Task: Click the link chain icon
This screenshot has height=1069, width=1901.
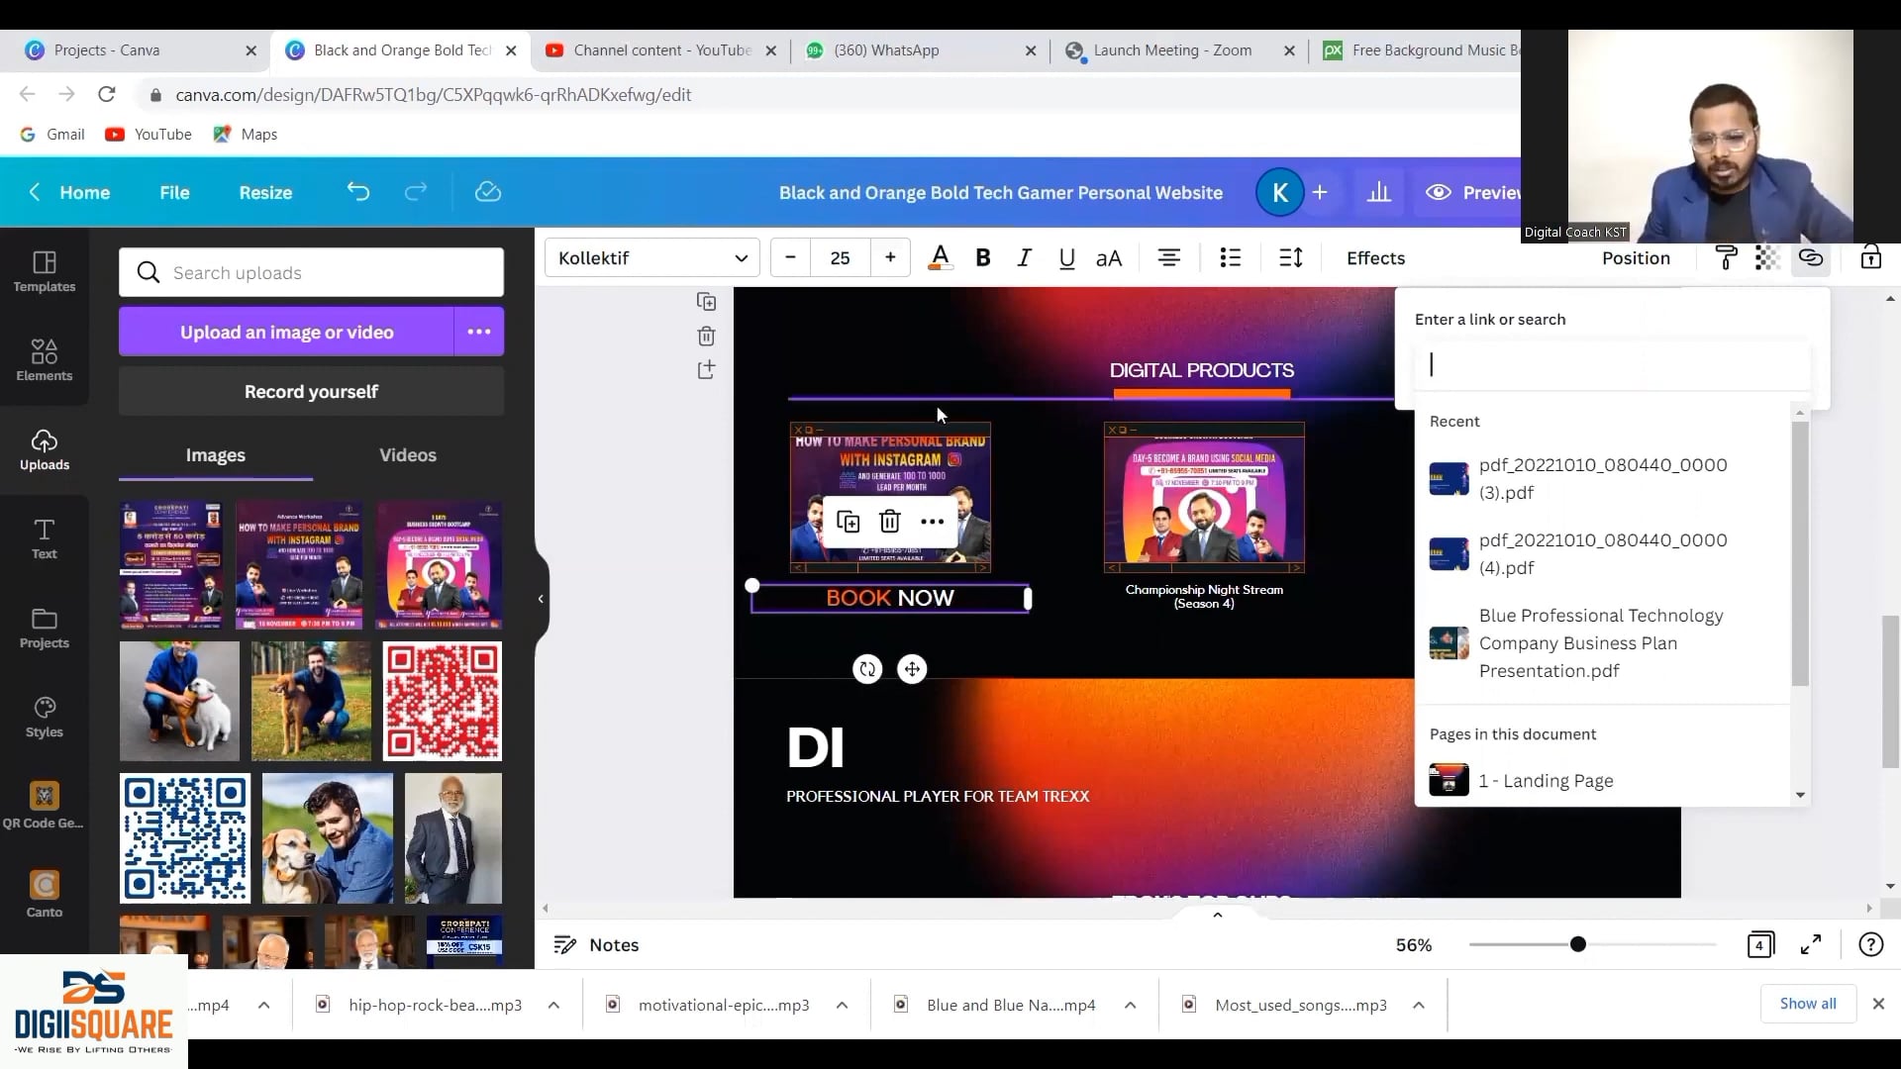Action: click(x=1811, y=258)
